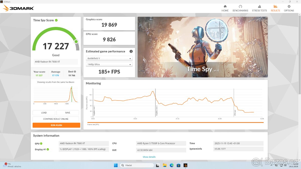This screenshot has height=169, width=301.
Task: Open the Benchmarks section
Action: pyautogui.click(x=240, y=8)
